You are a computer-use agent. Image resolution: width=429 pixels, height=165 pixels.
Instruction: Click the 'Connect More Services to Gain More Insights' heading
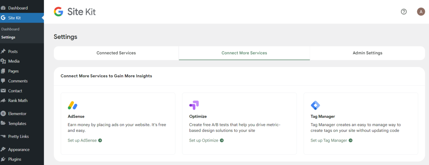point(106,76)
